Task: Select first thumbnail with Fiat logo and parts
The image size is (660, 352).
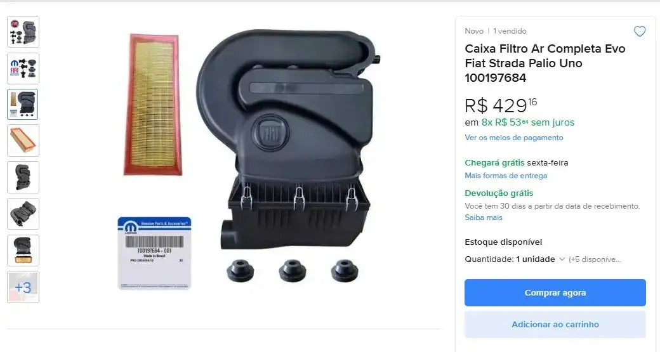Action: 23,32
